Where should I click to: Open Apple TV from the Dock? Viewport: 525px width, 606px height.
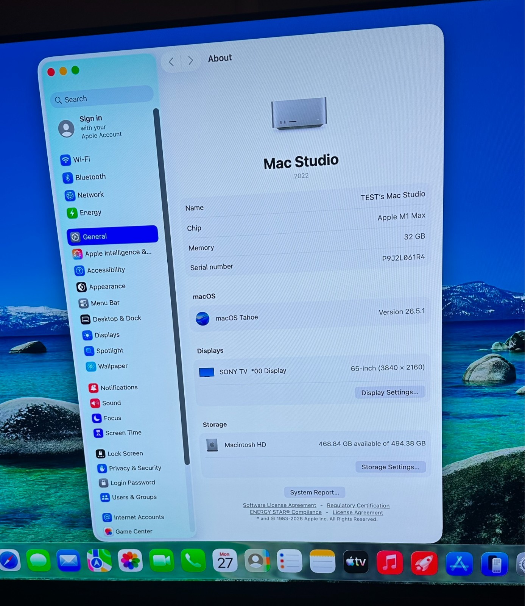point(356,562)
